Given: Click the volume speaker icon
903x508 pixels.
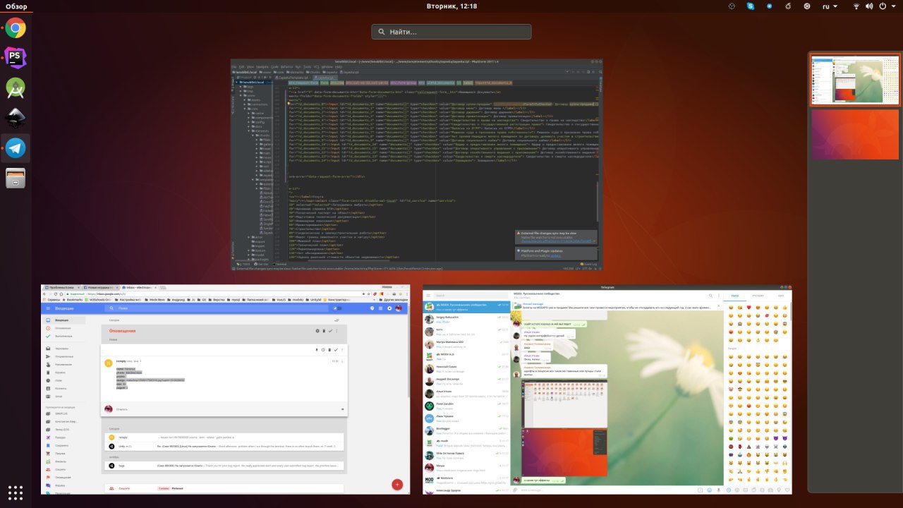Looking at the screenshot, I should [x=869, y=6].
